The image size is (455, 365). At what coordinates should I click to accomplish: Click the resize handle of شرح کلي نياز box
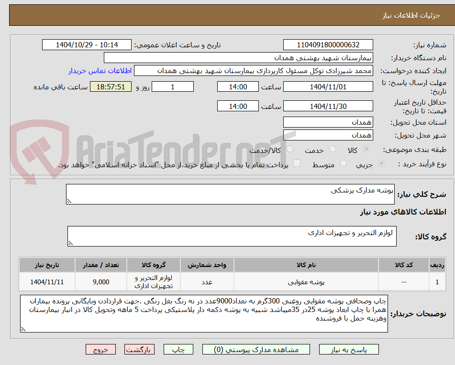(69, 201)
